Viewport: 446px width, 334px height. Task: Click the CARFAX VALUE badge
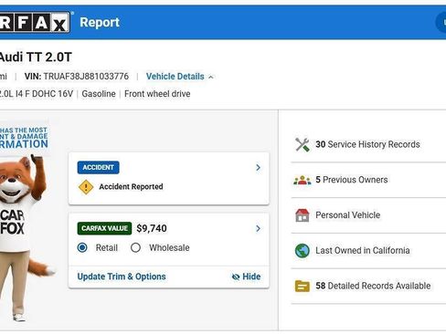[x=104, y=228]
